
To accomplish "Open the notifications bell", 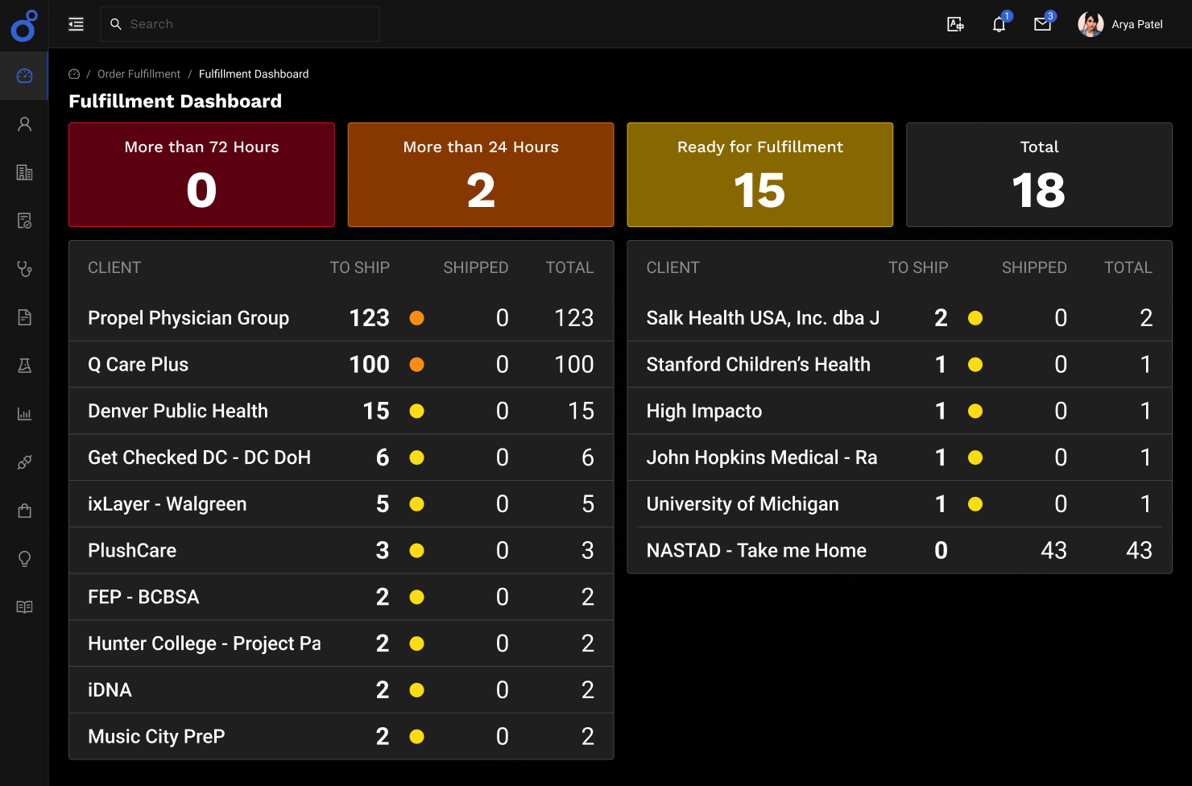I will click(999, 24).
